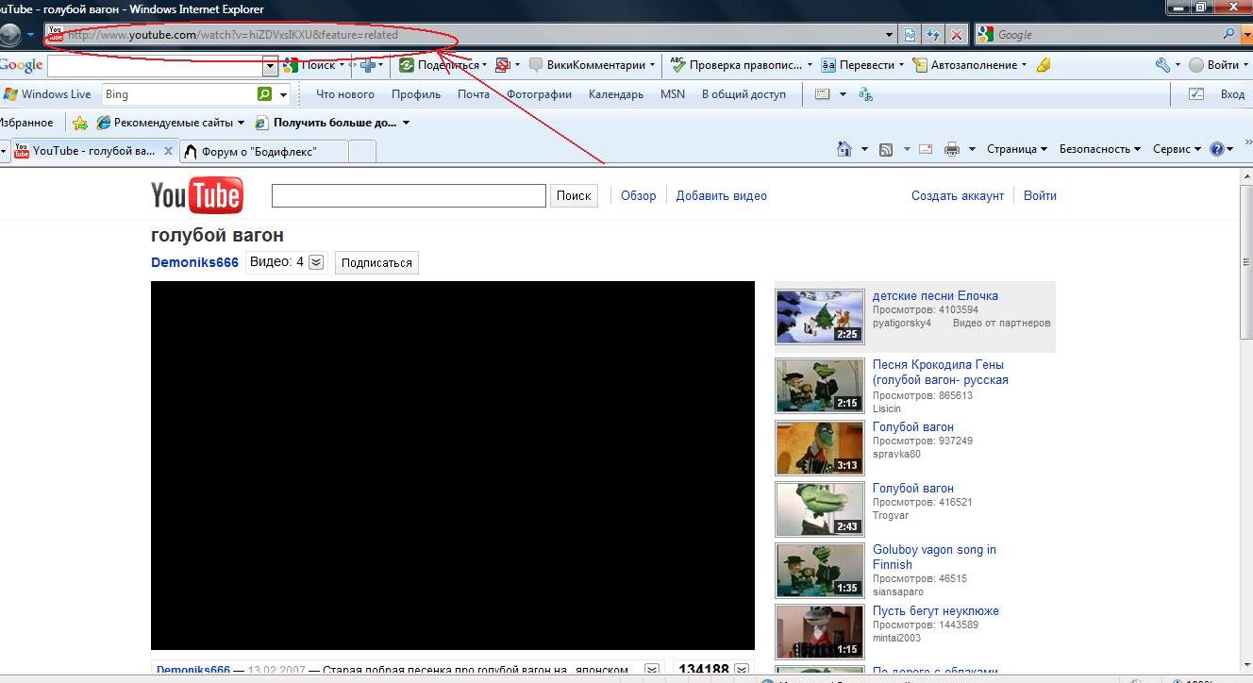This screenshot has width=1253, height=683.
Task: Click Песня Крокодила Гены video thumbnail
Action: (x=820, y=386)
